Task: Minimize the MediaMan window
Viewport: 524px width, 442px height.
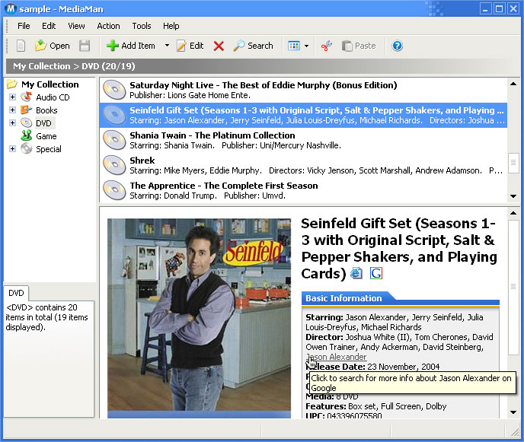Action: point(485,8)
